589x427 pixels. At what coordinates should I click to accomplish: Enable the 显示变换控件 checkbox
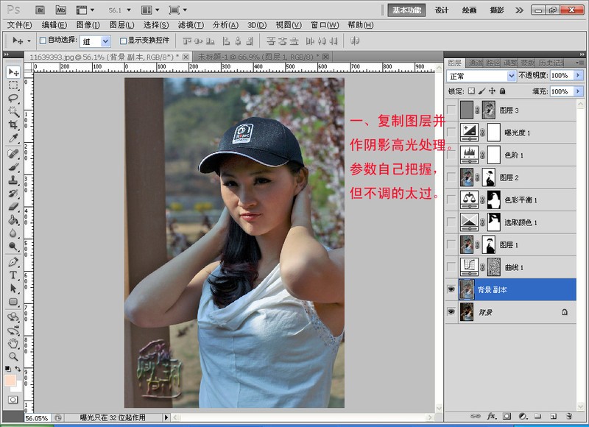pyautogui.click(x=124, y=41)
